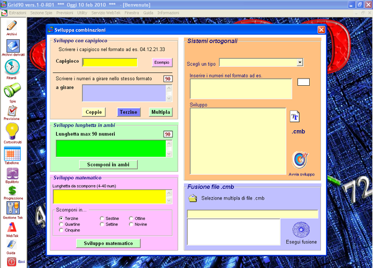This screenshot has height=268, width=373.
Task: Click the Esempio button
Action: (162, 62)
